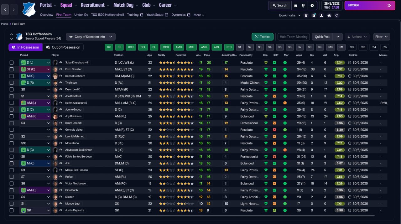Click the Tactics button
The image size is (401, 224).
263,37
